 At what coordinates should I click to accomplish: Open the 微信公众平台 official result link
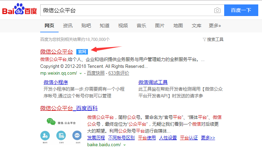point(57,52)
